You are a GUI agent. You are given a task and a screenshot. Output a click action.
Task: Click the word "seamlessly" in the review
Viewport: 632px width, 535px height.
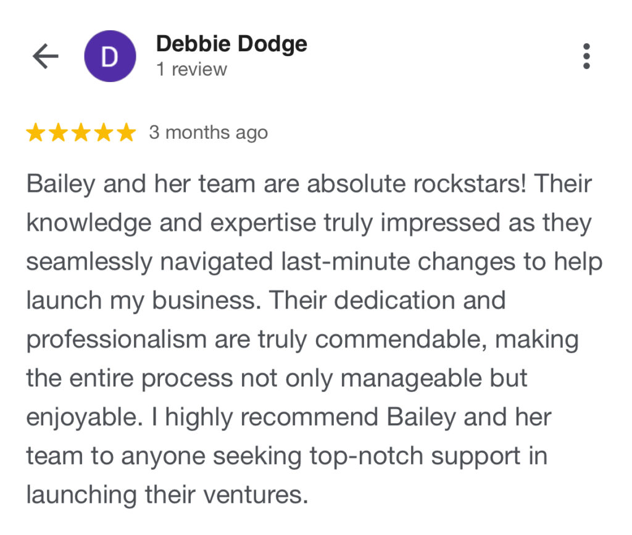pyautogui.click(x=89, y=262)
